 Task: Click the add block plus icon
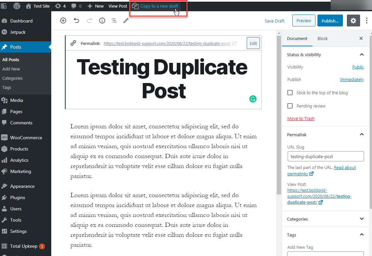[x=63, y=21]
